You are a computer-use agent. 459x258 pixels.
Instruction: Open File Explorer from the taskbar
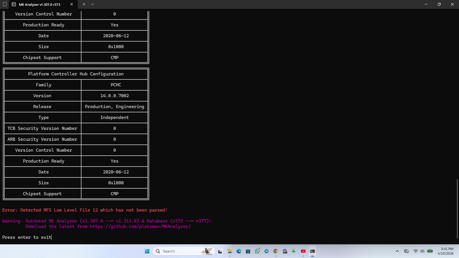(x=230, y=251)
